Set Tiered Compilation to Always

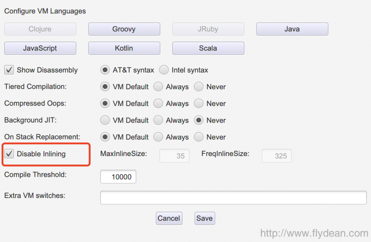point(158,86)
